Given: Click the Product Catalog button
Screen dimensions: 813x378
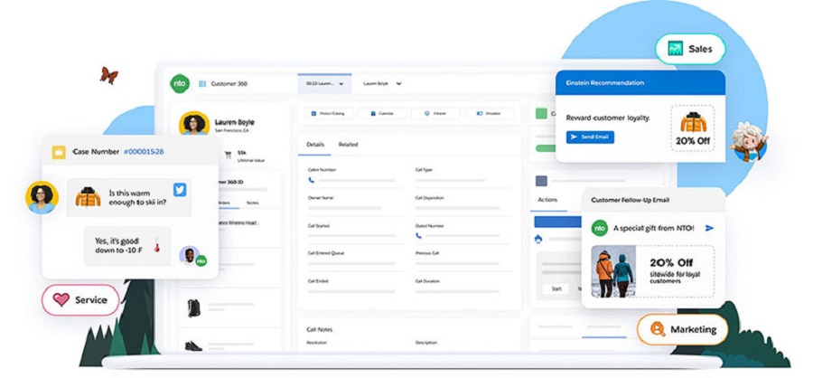Looking at the screenshot, I should (328, 114).
